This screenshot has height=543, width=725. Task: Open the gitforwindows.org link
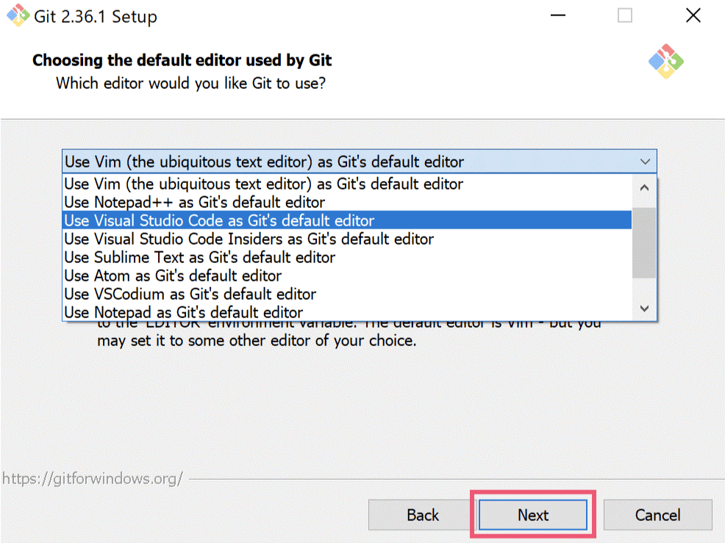[x=92, y=478]
